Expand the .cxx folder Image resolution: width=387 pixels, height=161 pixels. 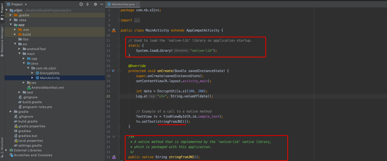[15, 30]
